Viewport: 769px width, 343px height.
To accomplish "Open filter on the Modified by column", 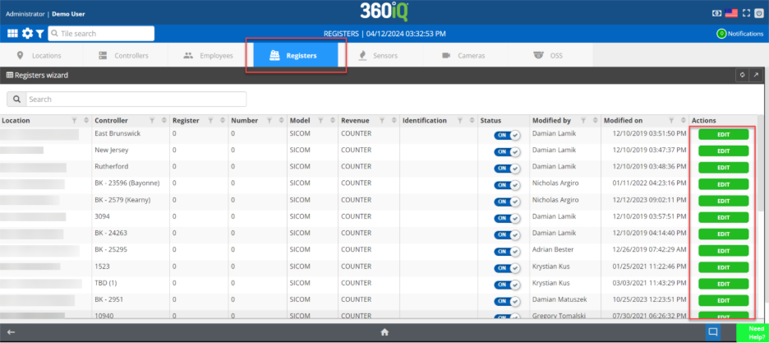I will [582, 121].
